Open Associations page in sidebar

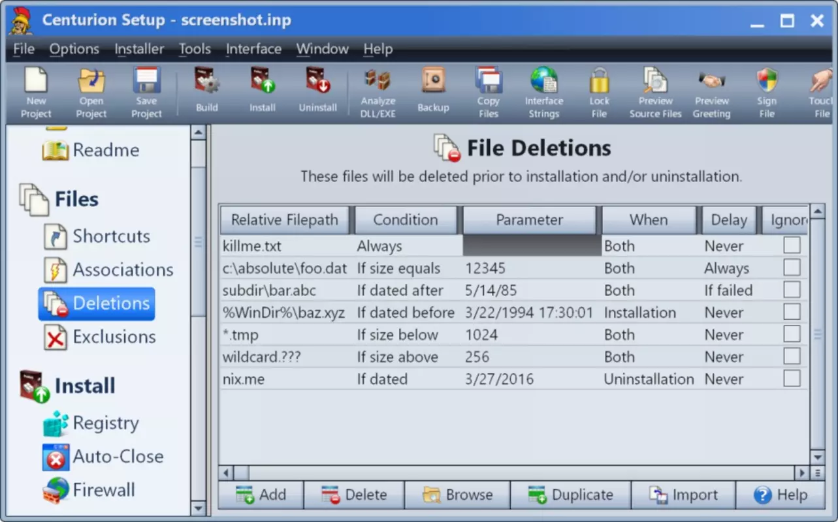[108, 269]
